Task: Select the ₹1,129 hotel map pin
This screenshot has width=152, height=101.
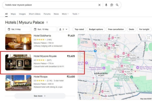Action: tap(99, 45)
